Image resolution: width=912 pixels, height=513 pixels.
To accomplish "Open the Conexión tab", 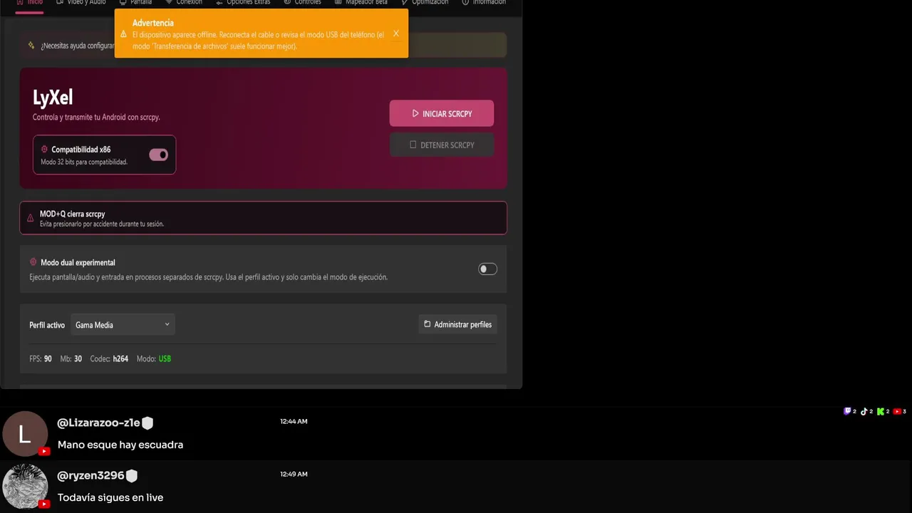I will [184, 3].
